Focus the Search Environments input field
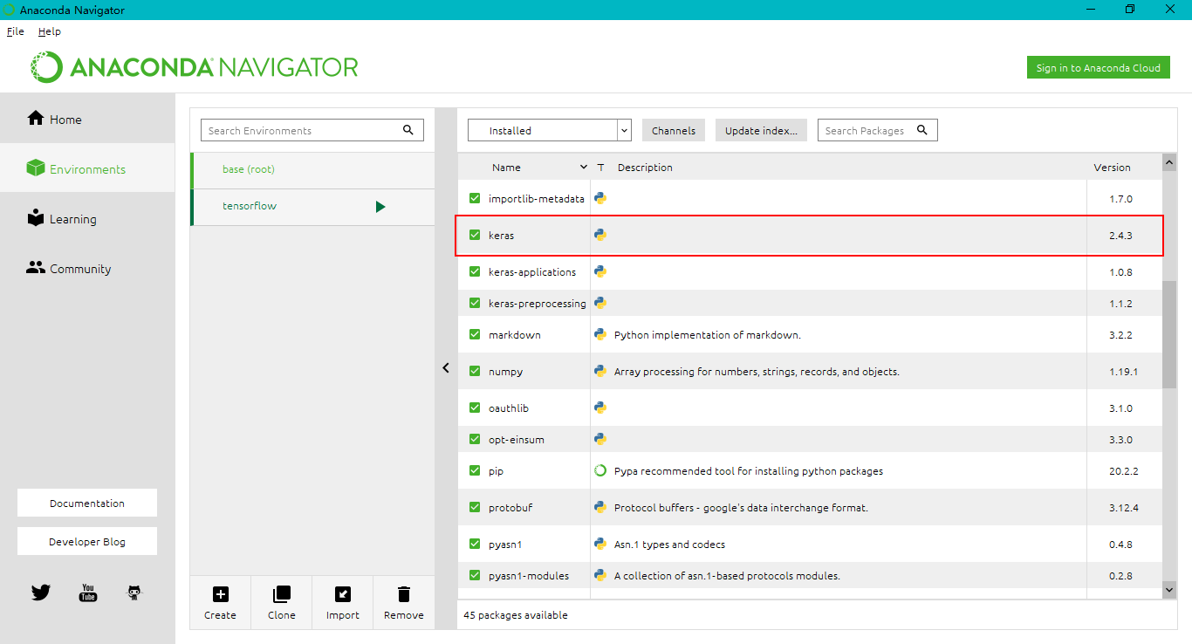 312,130
